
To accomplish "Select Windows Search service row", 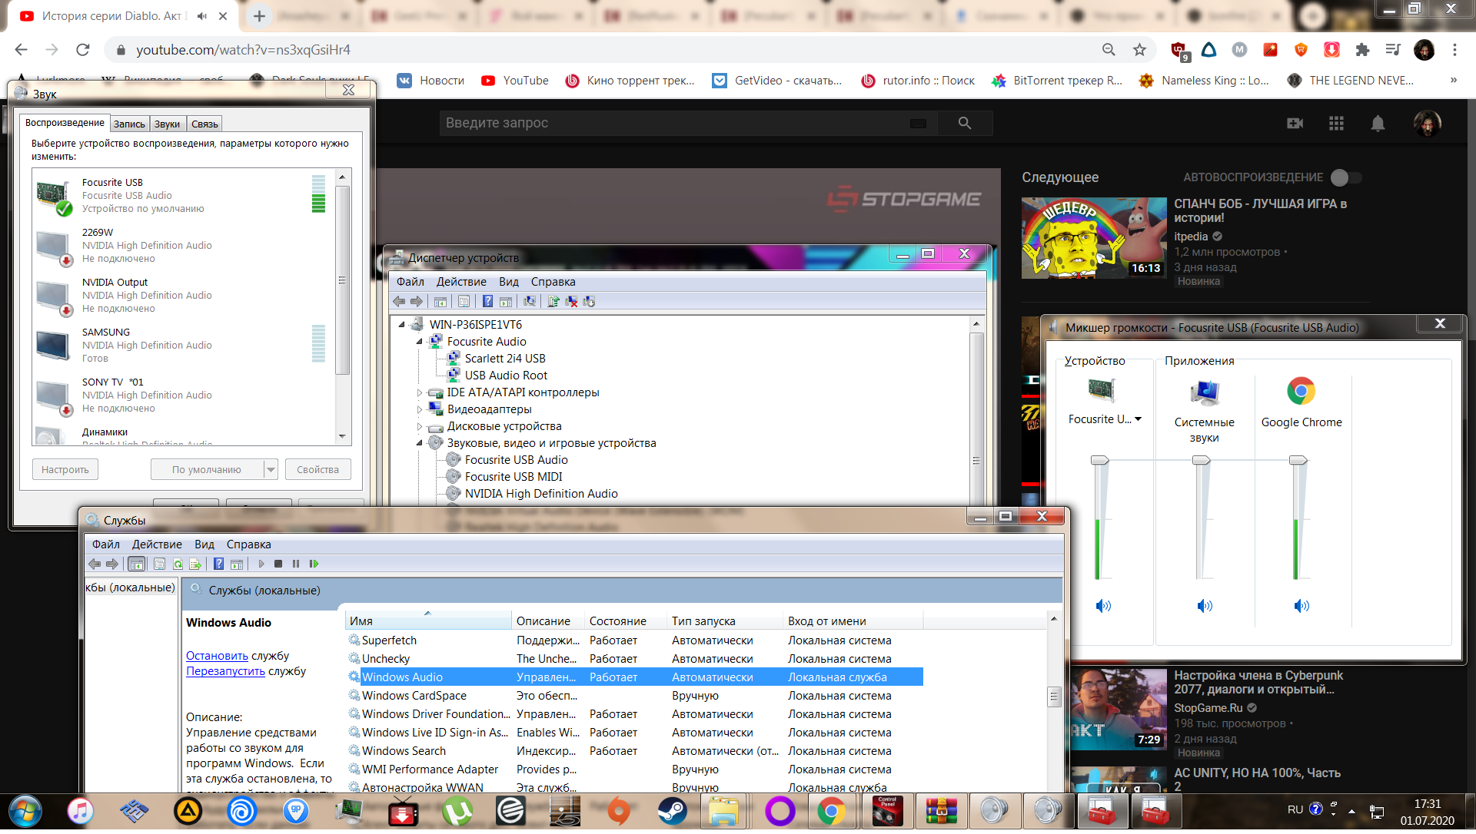I will coord(634,751).
